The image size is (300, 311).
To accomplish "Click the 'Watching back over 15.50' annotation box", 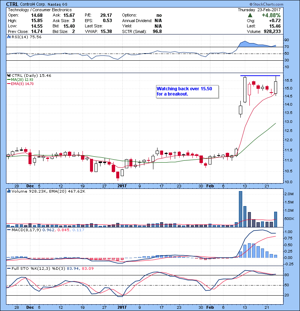I will [187, 92].
